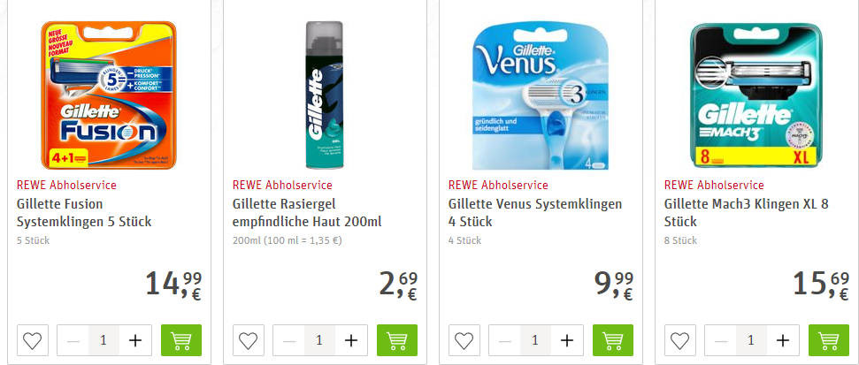Add Gillette Venus Systemklingen to cart
This screenshot has height=365, width=859.
pyautogui.click(x=613, y=340)
